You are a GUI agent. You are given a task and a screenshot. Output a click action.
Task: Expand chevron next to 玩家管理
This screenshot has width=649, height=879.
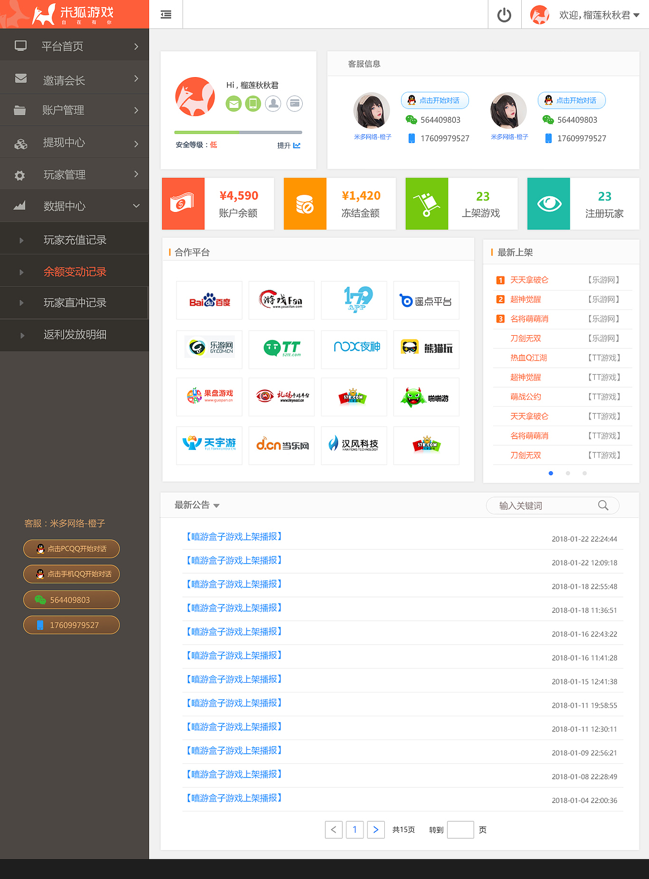[x=136, y=174]
